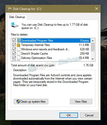
Task: Click the scroll up arrow in files list
Action: point(93,41)
